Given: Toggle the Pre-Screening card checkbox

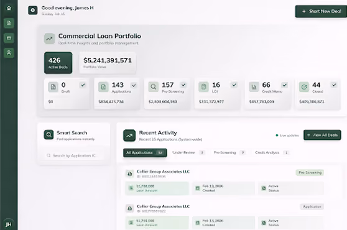Looking at the screenshot, I should 183,85.
